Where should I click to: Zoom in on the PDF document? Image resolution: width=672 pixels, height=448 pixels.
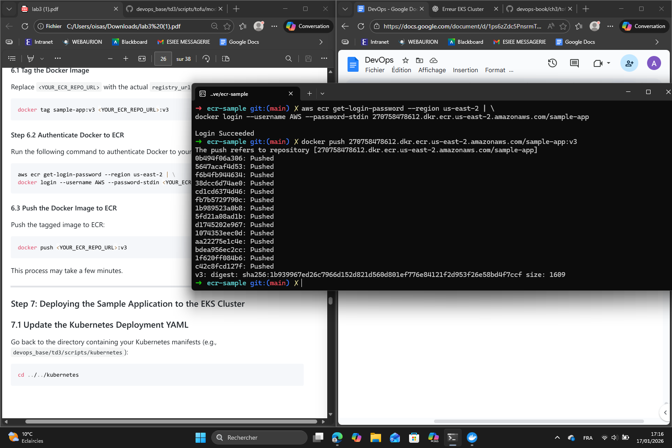[x=126, y=59]
